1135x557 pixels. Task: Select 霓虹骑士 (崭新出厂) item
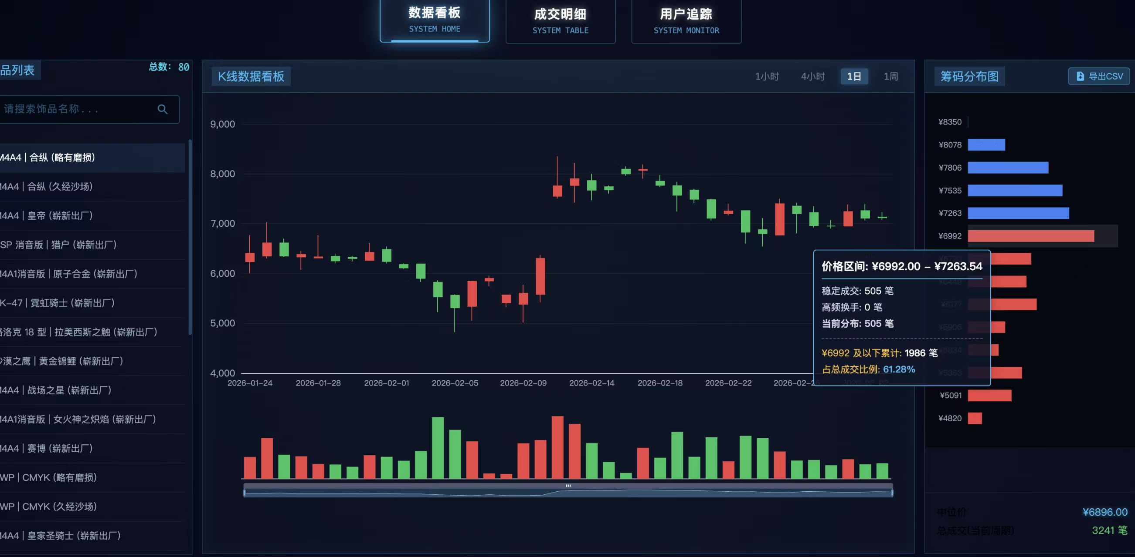point(92,303)
